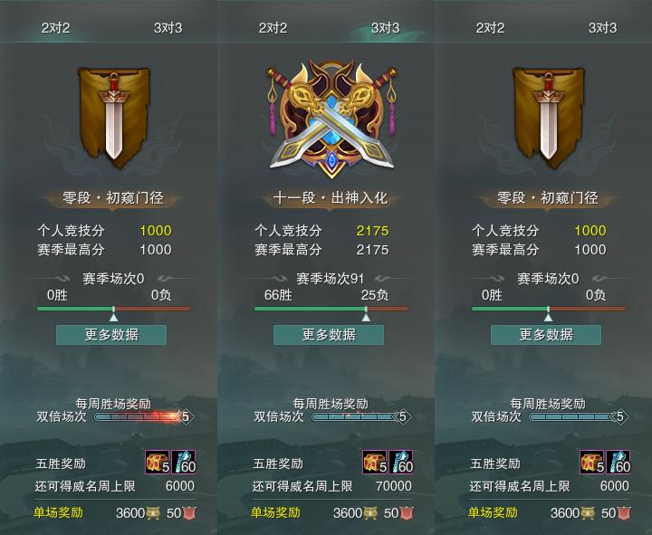The height and width of the screenshot is (535, 652).
Task: Click 更多数据 button in left panel
Action: pyautogui.click(x=111, y=335)
